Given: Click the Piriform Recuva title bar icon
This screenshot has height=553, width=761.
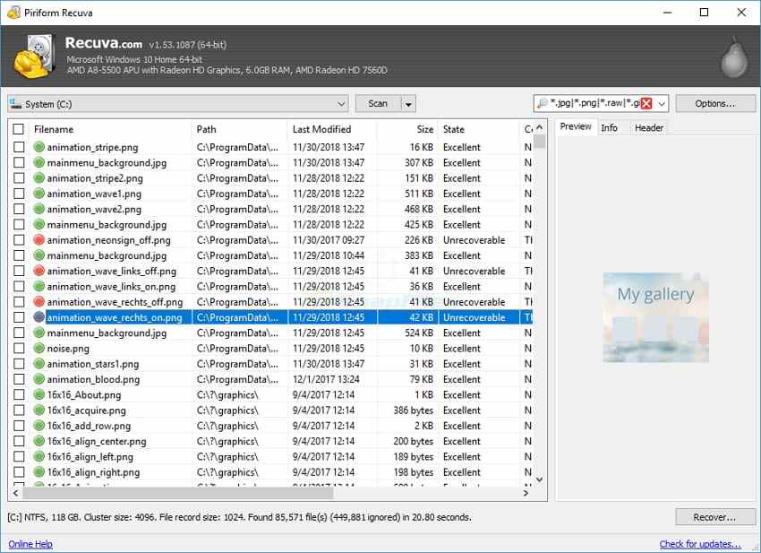Looking at the screenshot, I should point(14,13).
